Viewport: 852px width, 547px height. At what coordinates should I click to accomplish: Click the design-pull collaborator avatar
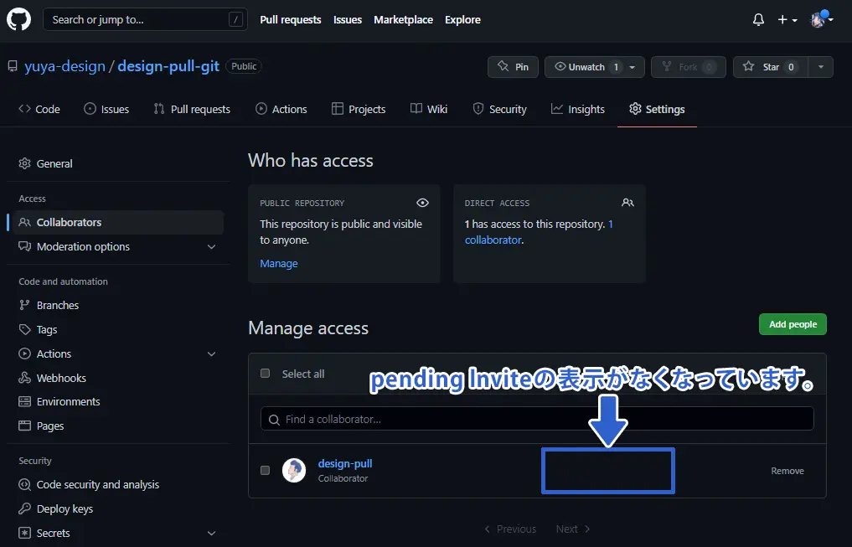tap(294, 470)
